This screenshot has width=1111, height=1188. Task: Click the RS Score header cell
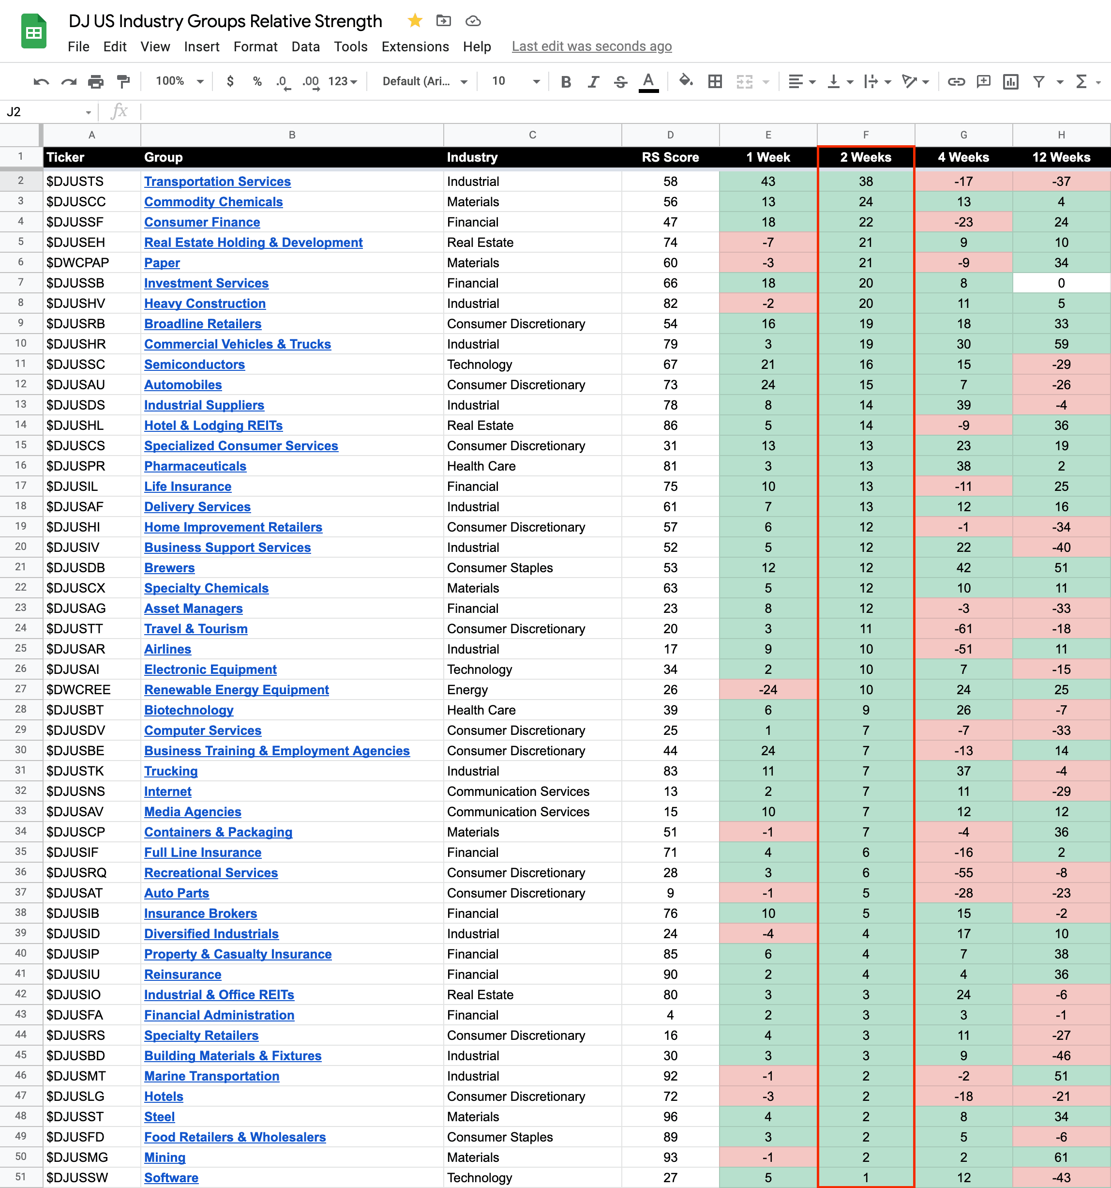[670, 158]
